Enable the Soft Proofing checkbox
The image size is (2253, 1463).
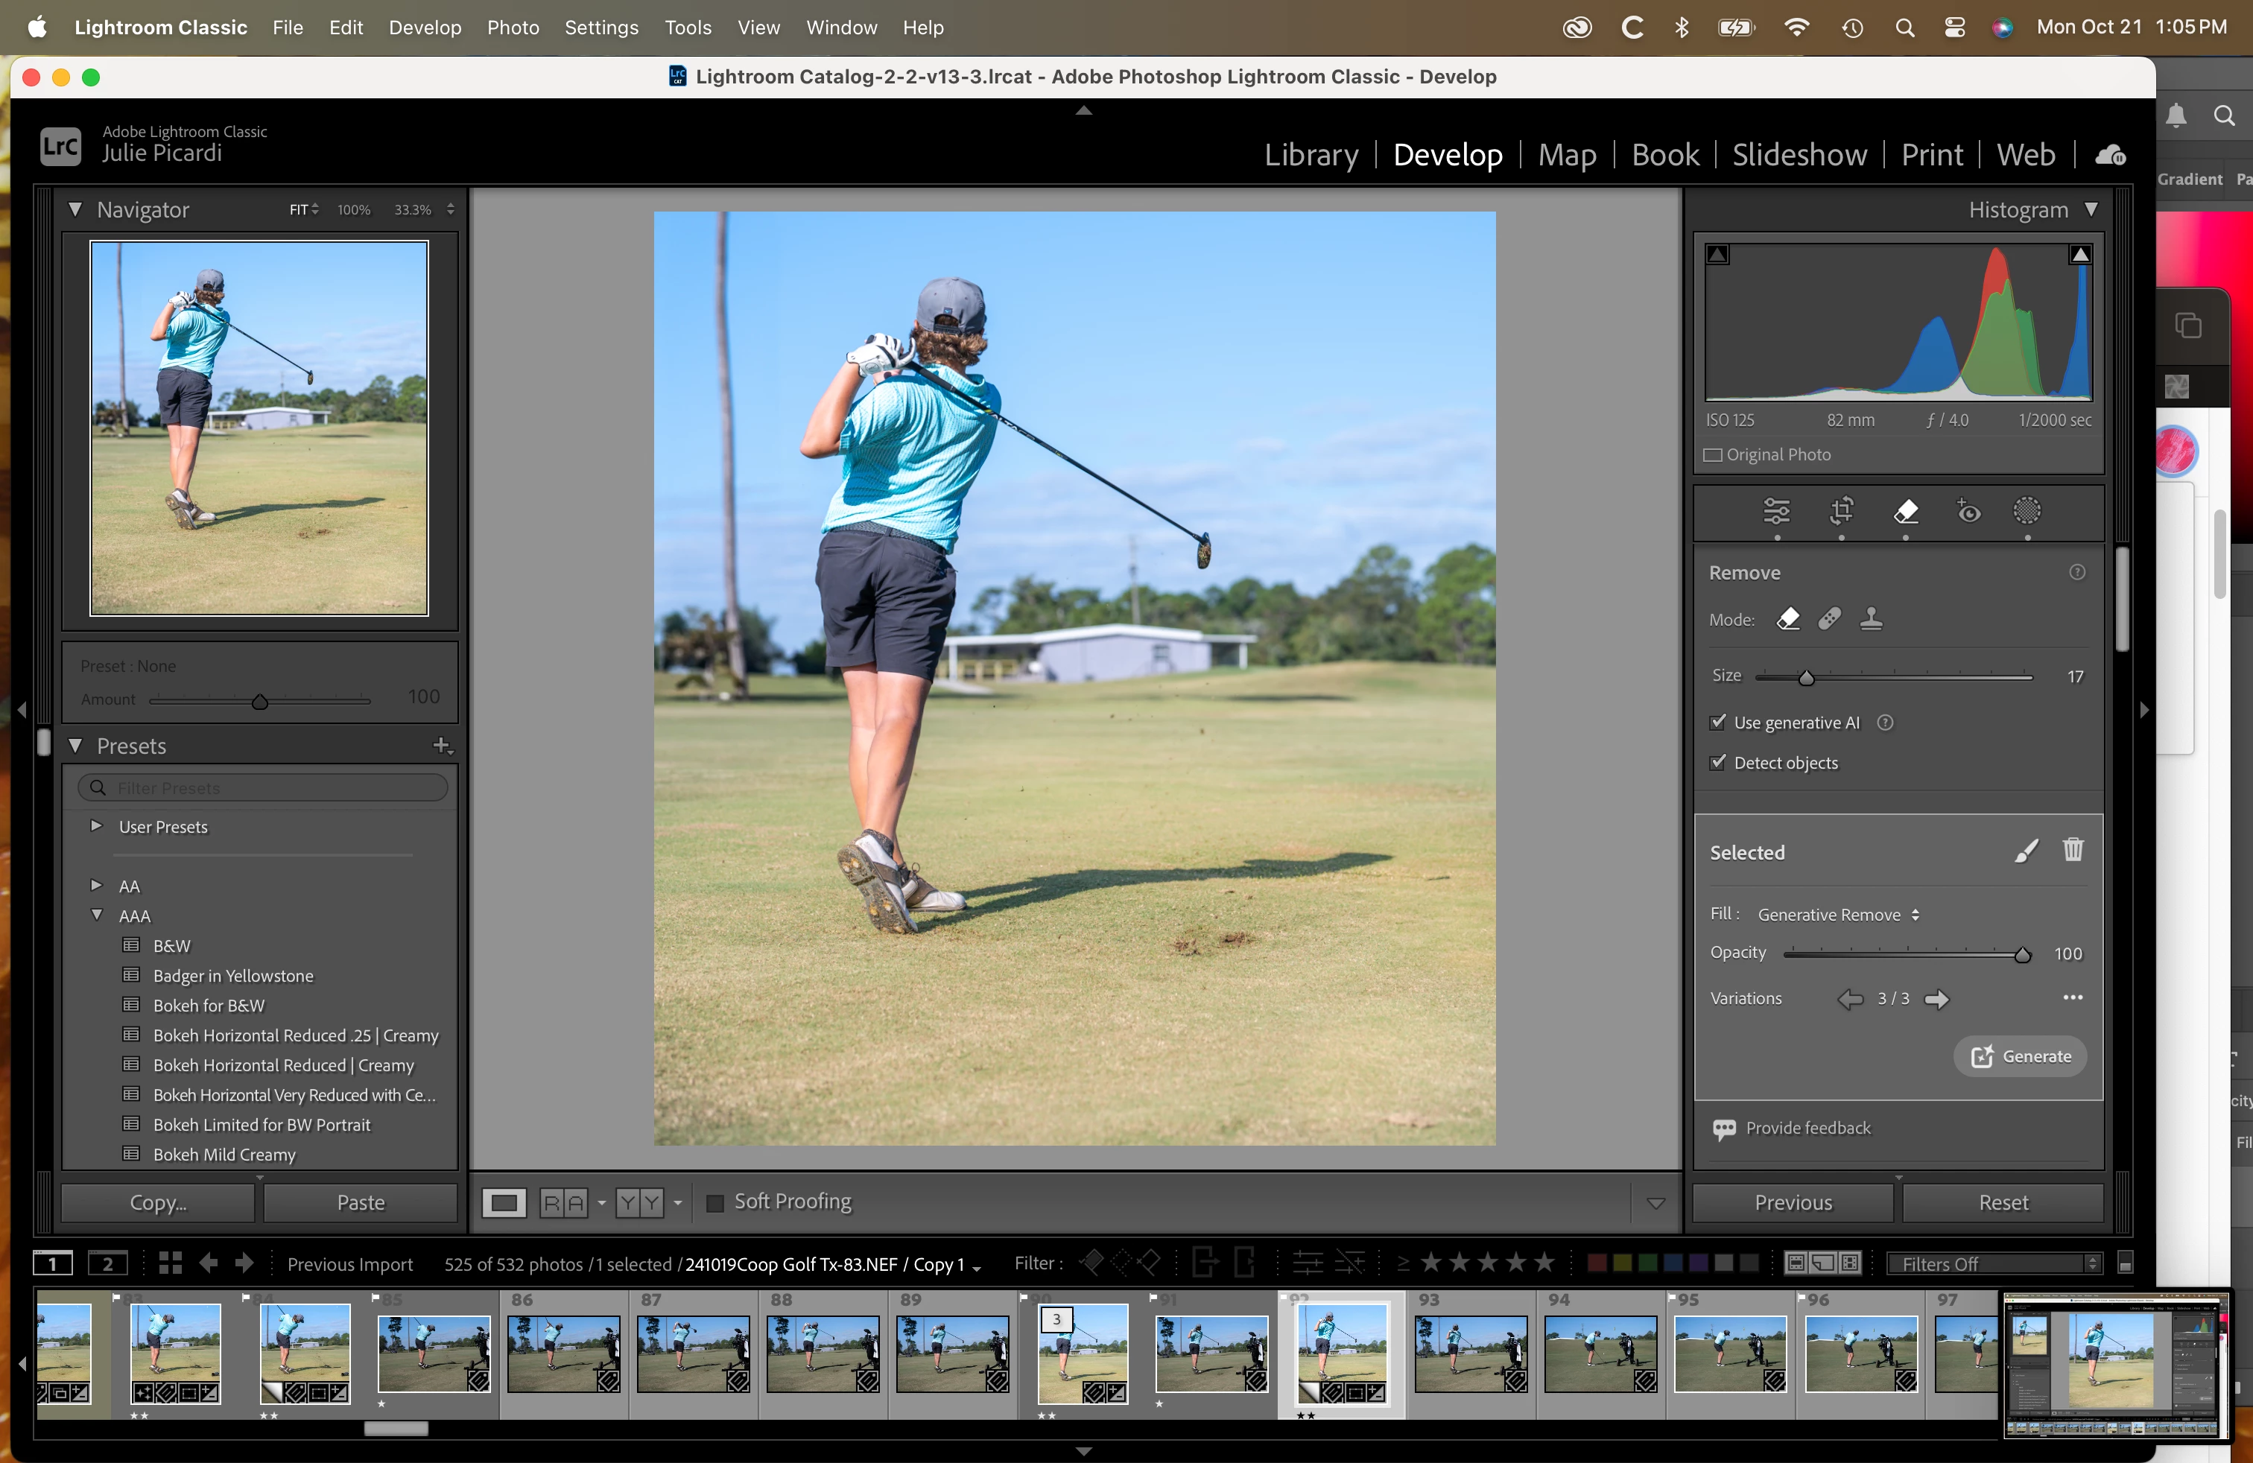(716, 1202)
